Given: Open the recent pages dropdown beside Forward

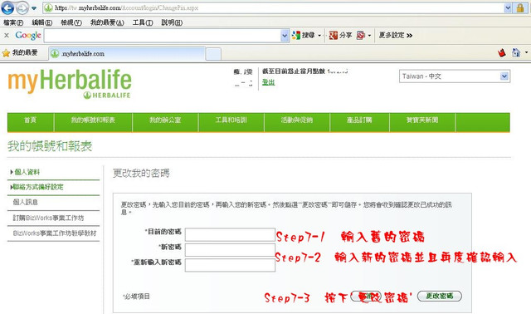Looking at the screenshot, I should (x=34, y=8).
